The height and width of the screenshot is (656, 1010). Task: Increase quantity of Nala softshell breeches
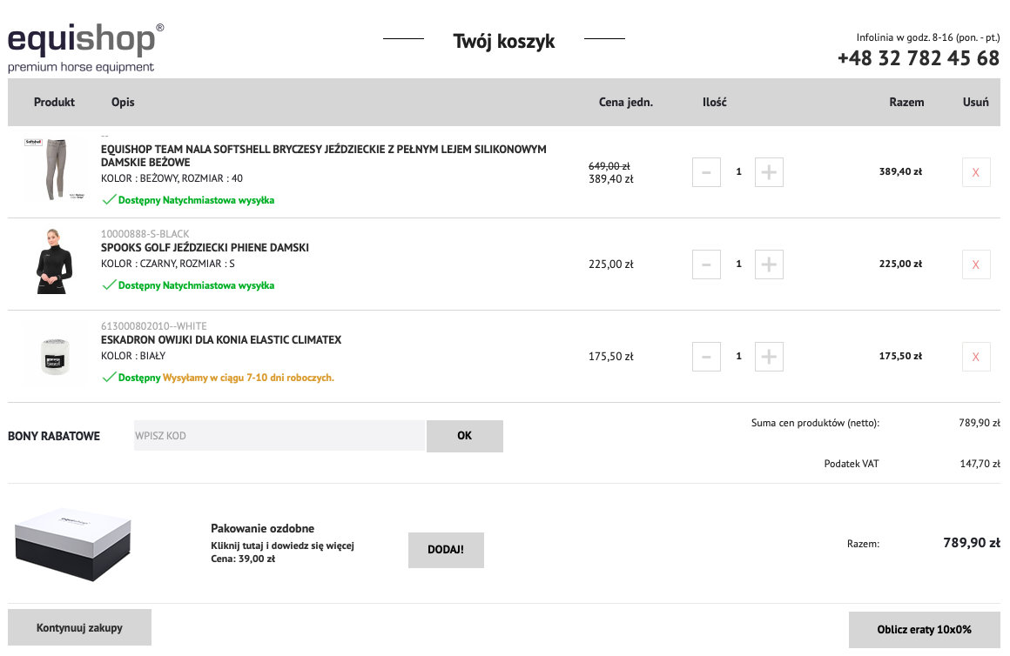pyautogui.click(x=769, y=172)
